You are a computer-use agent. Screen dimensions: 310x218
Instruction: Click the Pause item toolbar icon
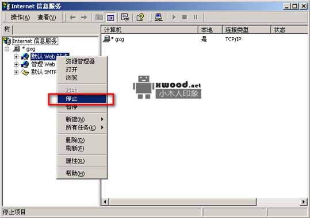pyautogui.click(x=196, y=17)
